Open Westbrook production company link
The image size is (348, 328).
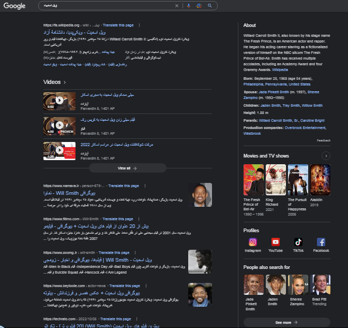252,133
